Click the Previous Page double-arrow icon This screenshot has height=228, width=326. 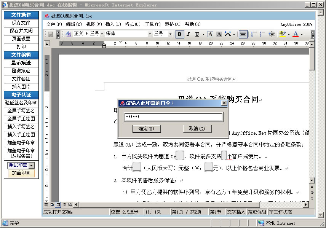coord(312,187)
